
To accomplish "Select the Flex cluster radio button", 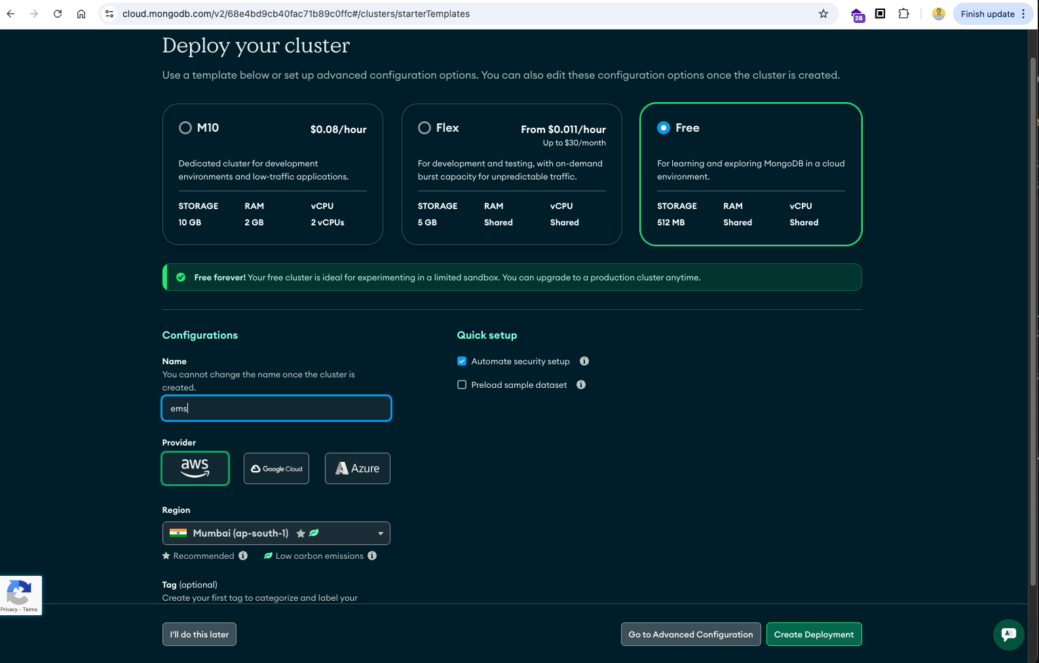I will point(425,128).
